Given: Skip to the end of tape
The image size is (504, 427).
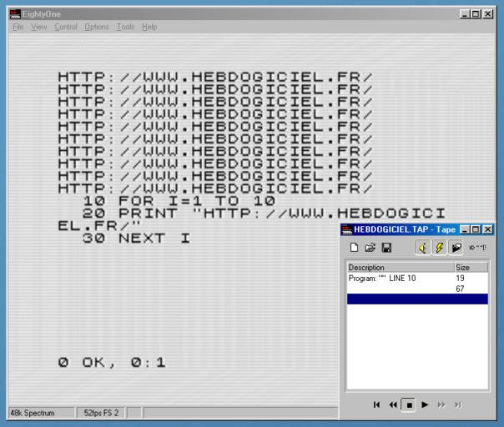Looking at the screenshot, I should [x=458, y=404].
